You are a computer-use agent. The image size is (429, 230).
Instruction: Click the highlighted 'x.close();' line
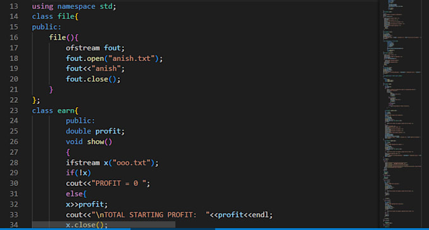point(86,225)
